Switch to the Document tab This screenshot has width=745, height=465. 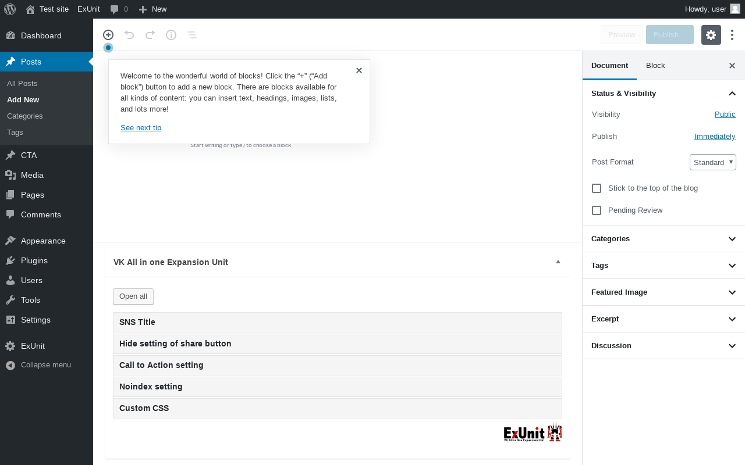(x=609, y=65)
